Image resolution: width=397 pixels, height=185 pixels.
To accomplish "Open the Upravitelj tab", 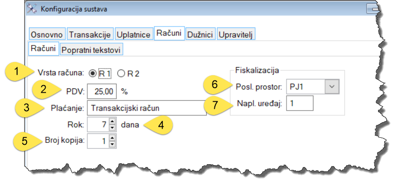I will click(x=236, y=34).
